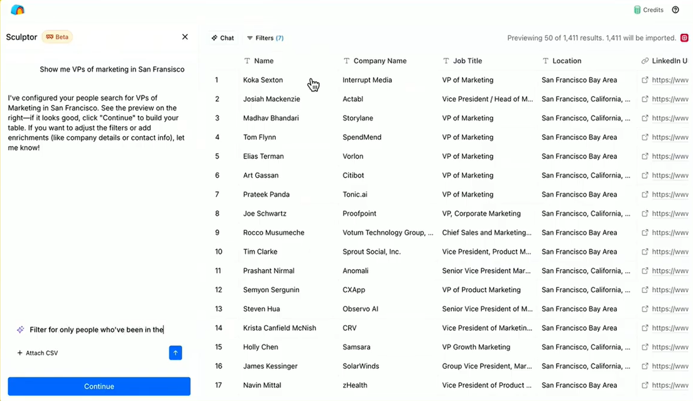Click the Clay rainbow logo icon
The image size is (693, 401).
[x=18, y=9]
